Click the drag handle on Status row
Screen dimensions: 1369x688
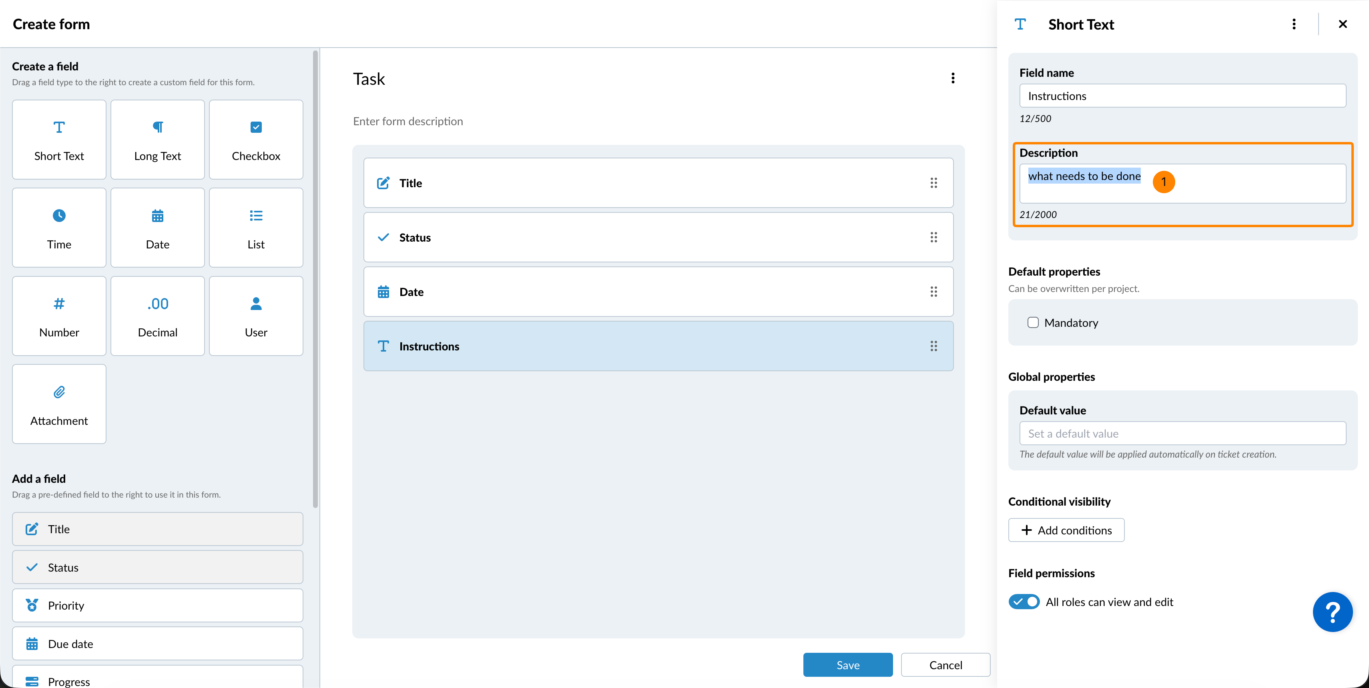[x=933, y=237]
